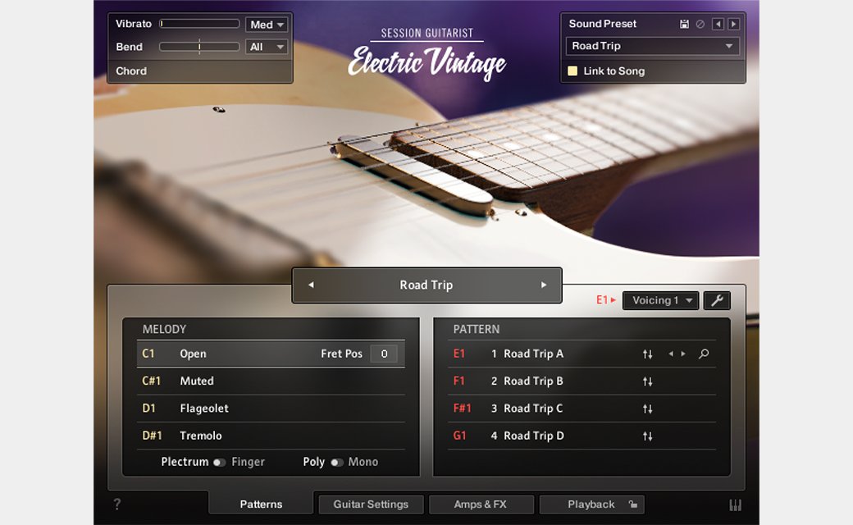The image size is (853, 525).
Task: Click the Vibrato slider
Action: pos(199,24)
